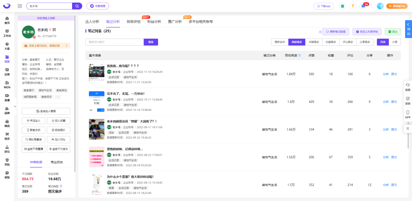Open the APP phone floating icon
Image resolution: width=412 pixels, height=201 pixels.
pyautogui.click(x=408, y=115)
